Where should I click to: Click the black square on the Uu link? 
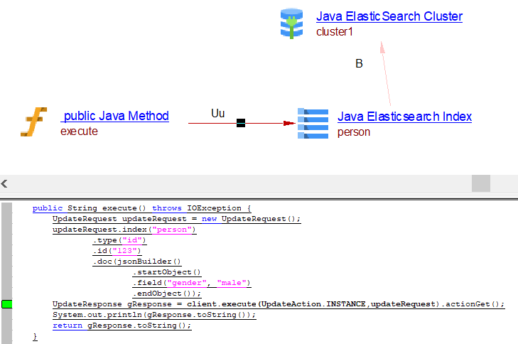tap(241, 123)
